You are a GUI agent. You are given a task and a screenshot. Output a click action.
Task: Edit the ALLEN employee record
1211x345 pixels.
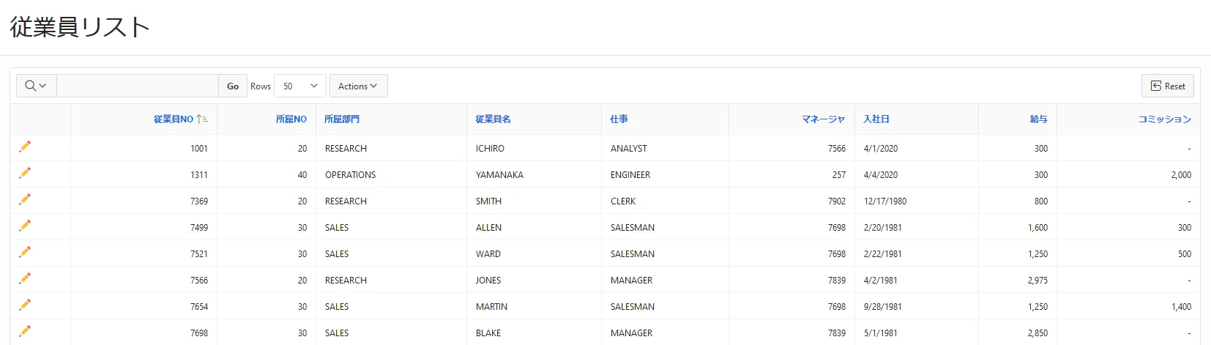click(25, 226)
